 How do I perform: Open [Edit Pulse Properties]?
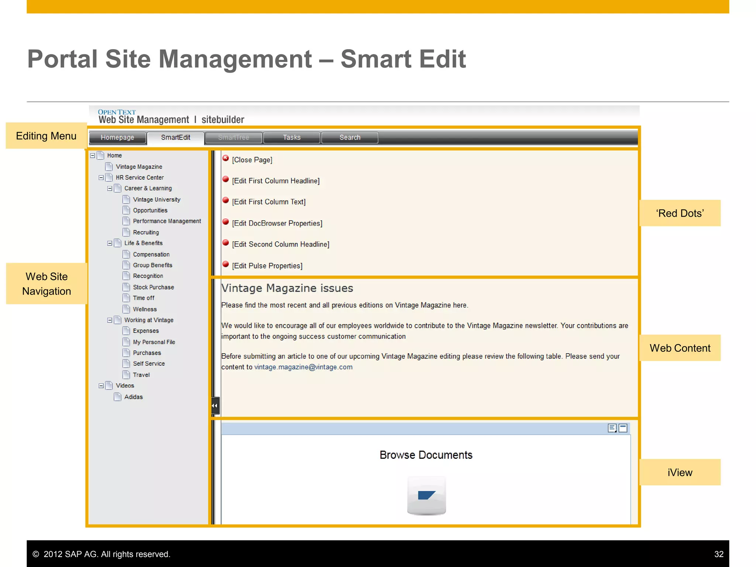267,266
